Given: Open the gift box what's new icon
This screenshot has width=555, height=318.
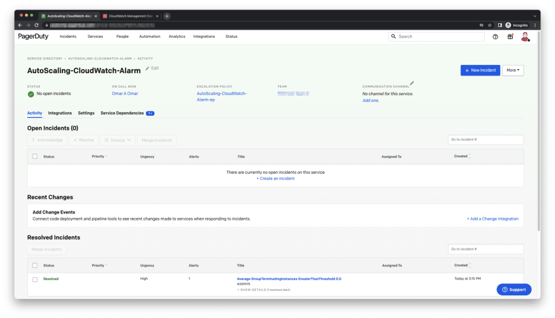Looking at the screenshot, I should tap(510, 37).
